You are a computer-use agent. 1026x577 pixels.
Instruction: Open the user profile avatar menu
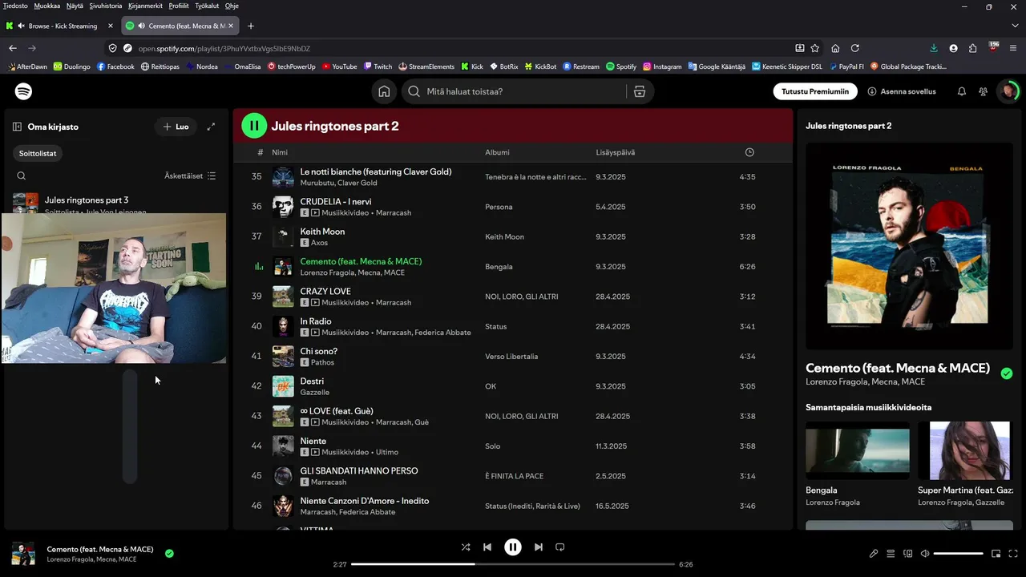[1008, 91]
